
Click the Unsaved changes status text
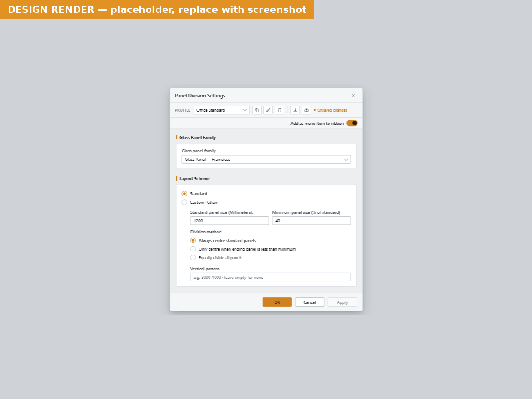pos(332,110)
